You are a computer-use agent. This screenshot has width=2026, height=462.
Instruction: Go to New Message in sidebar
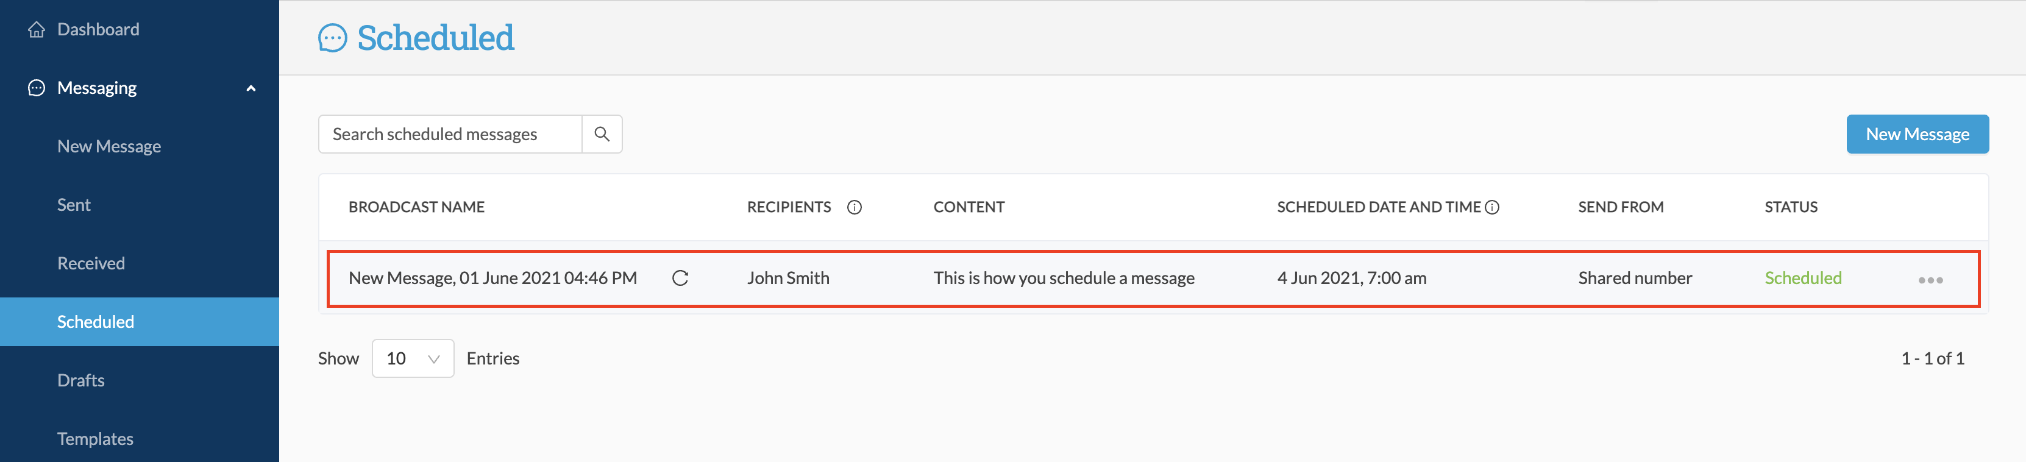coord(109,146)
